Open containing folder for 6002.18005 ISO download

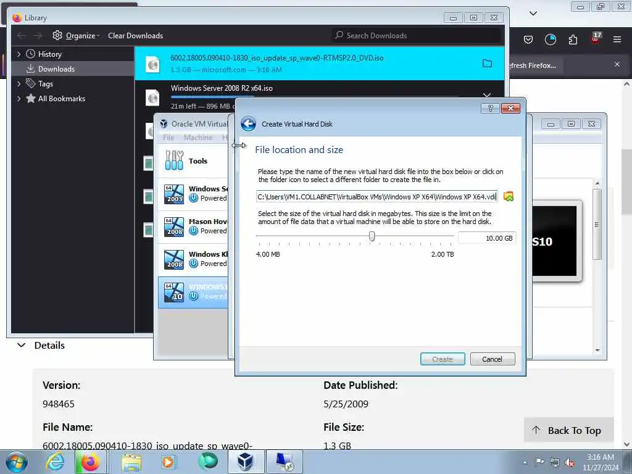(488, 64)
